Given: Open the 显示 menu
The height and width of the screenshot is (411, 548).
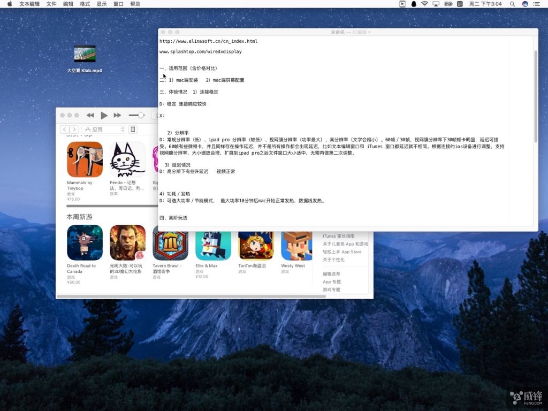Looking at the screenshot, I should [x=102, y=4].
